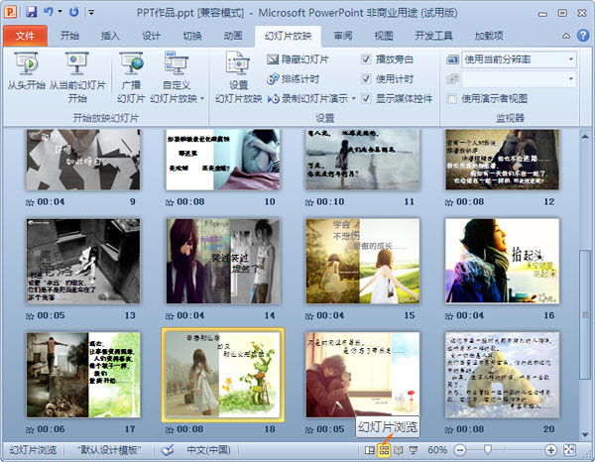595x462 pixels.
Task: Select slide 17 thumbnail
Action: pyautogui.click(x=83, y=375)
